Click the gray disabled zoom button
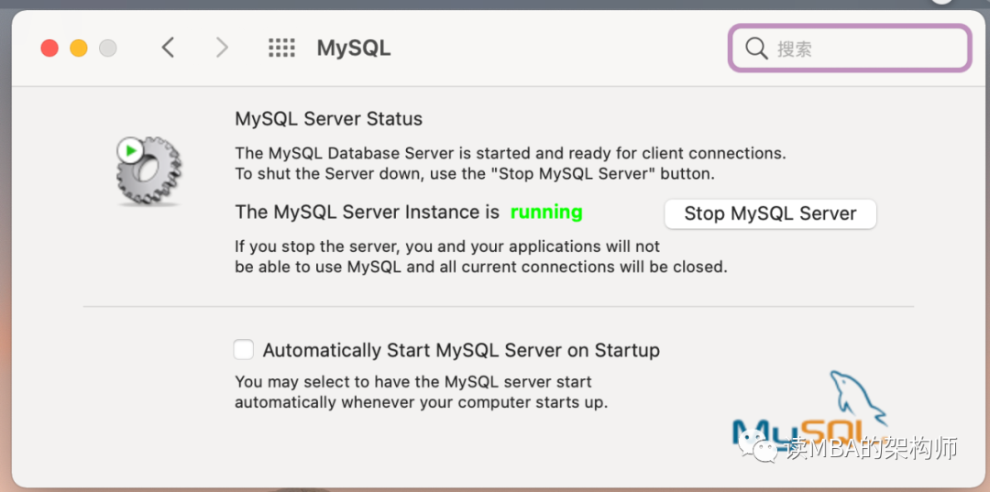The width and height of the screenshot is (990, 492). tap(108, 48)
